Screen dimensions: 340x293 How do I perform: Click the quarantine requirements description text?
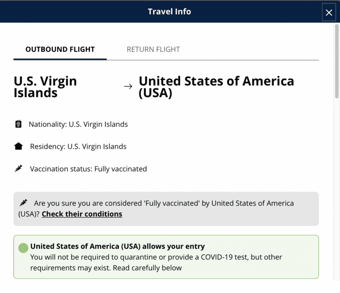pyautogui.click(x=156, y=262)
